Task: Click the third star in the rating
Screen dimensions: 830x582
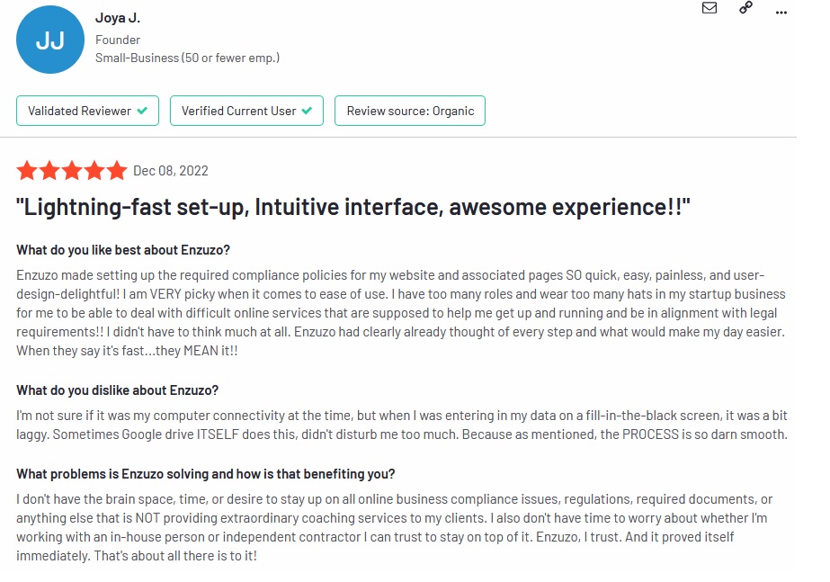Action: pyautogui.click(x=72, y=171)
